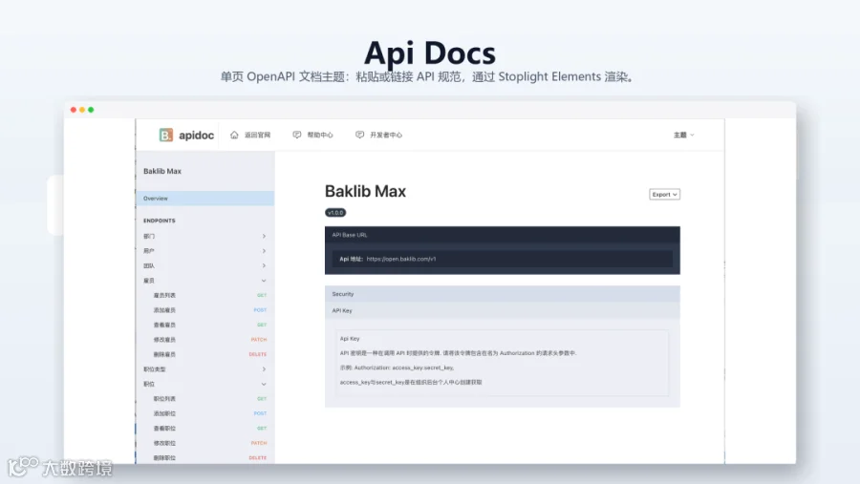Select the Overview item in the sidebar
The image size is (860, 484).
click(205, 199)
